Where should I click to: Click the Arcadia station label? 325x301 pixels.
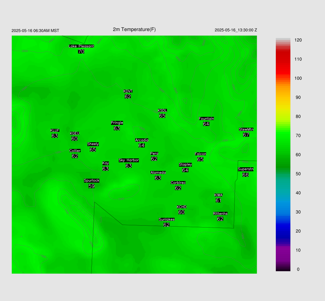click(x=142, y=140)
